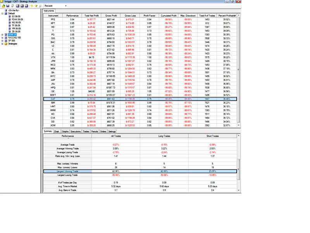Viewport: 310px width, 233px height.
Task: Click scroll-up arrow of summary panel scrollbar
Action: coord(238,136)
